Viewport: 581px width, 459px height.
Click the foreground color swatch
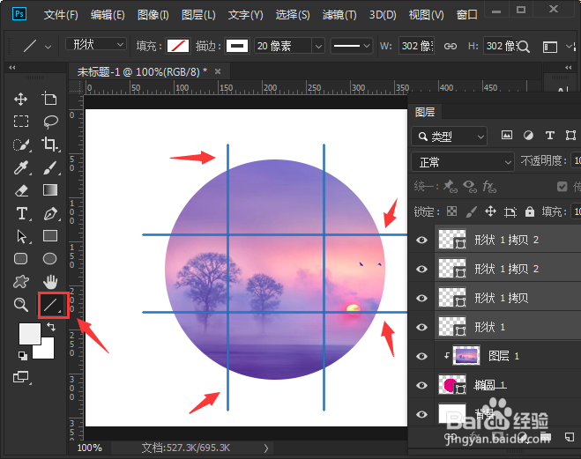[30, 334]
